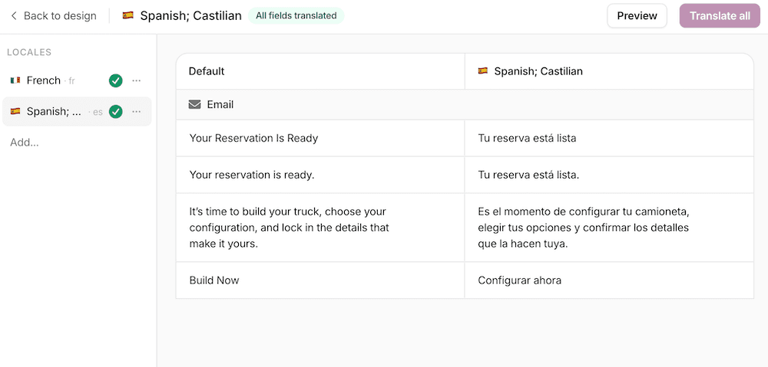Edit the 'Configurar ahora' translation
Image resolution: width=768 pixels, height=367 pixels.
(x=609, y=280)
